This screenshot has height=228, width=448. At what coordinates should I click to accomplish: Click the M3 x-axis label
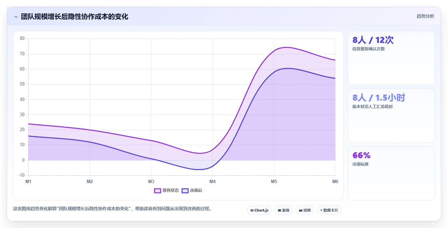(151, 181)
